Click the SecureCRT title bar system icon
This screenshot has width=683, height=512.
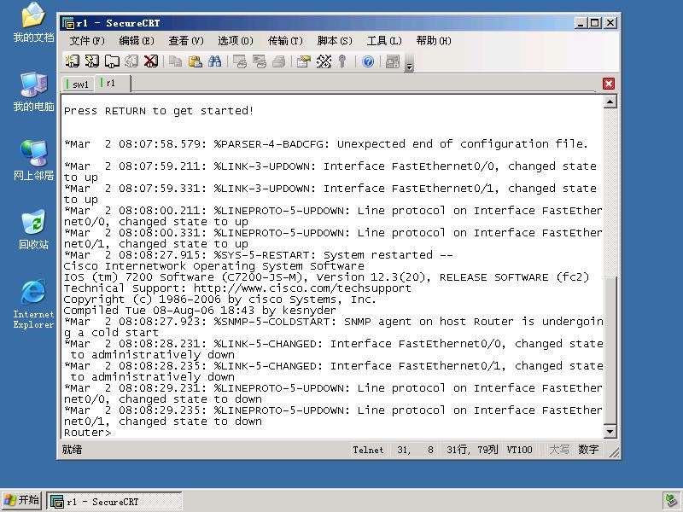point(68,23)
